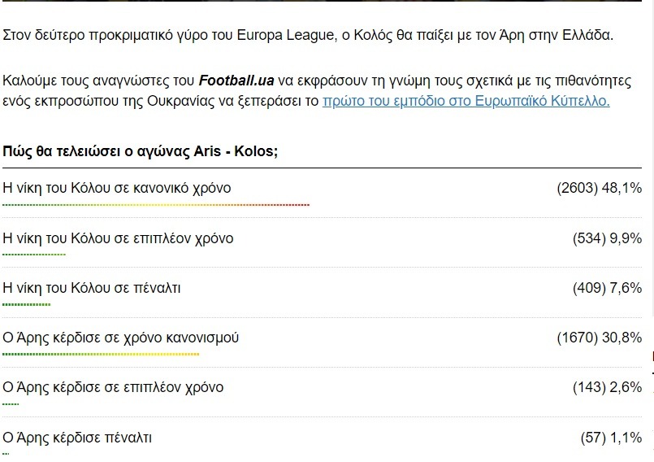Click the '(57) 1,1%' vote result
Image resolution: width=654 pixels, height=462 pixels.
(x=611, y=438)
